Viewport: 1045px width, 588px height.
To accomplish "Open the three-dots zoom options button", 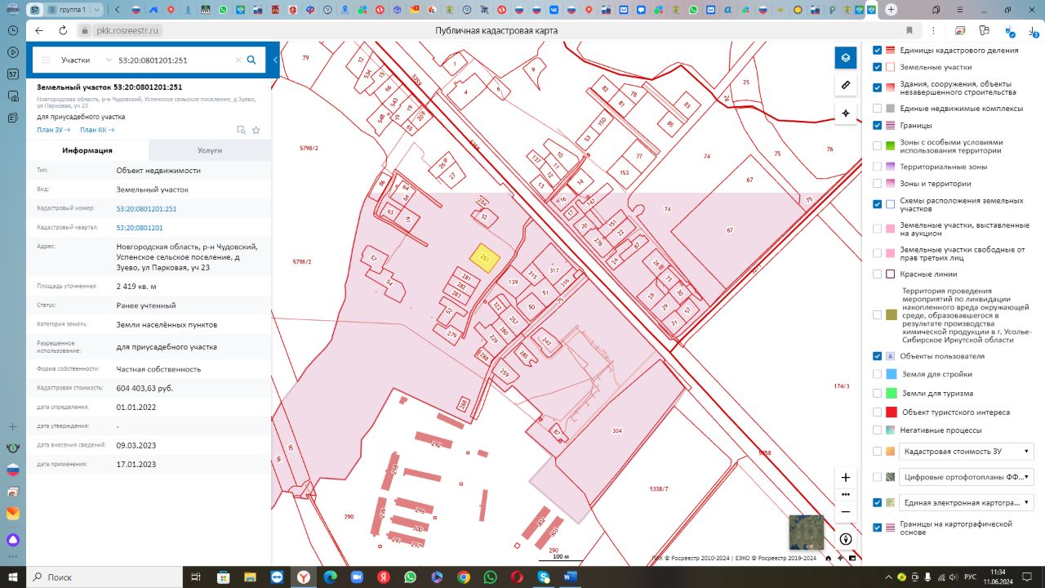I will [x=846, y=494].
